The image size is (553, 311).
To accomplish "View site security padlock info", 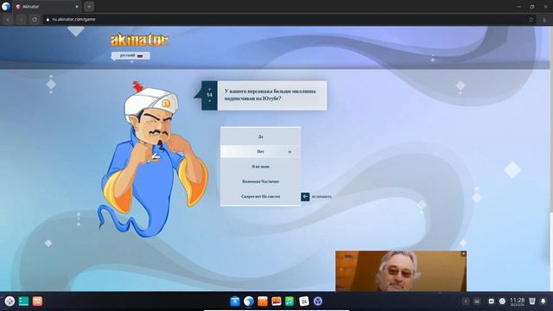I will pos(48,19).
